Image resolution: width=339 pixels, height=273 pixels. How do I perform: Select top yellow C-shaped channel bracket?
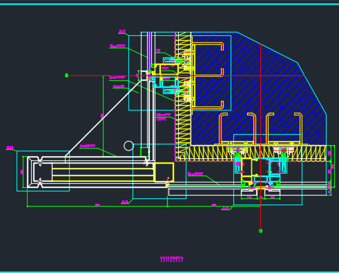[208, 59]
